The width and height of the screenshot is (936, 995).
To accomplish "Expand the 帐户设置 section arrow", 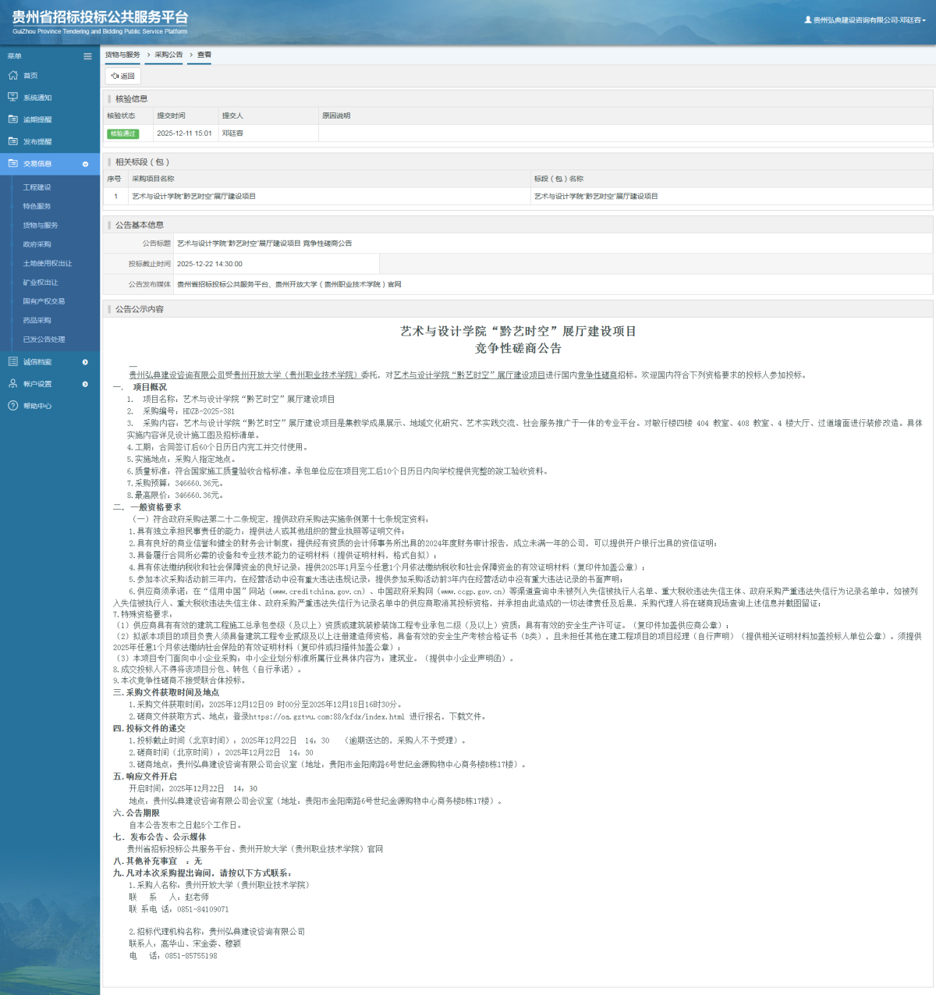I will 86,383.
